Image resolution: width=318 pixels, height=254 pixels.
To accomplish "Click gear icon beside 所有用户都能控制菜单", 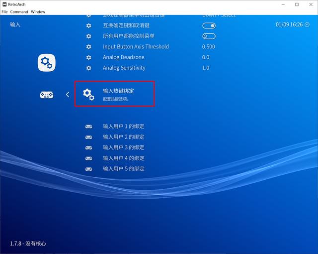I will [x=88, y=36].
